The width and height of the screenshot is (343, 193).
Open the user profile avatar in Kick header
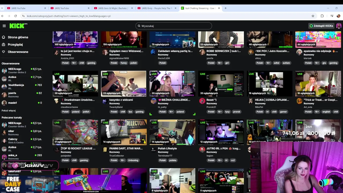coord(339,26)
